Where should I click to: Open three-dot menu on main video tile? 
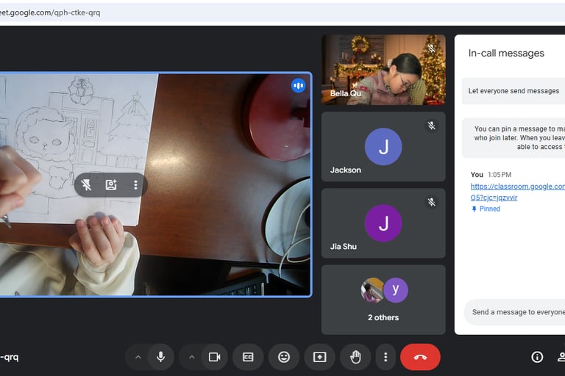[135, 185]
